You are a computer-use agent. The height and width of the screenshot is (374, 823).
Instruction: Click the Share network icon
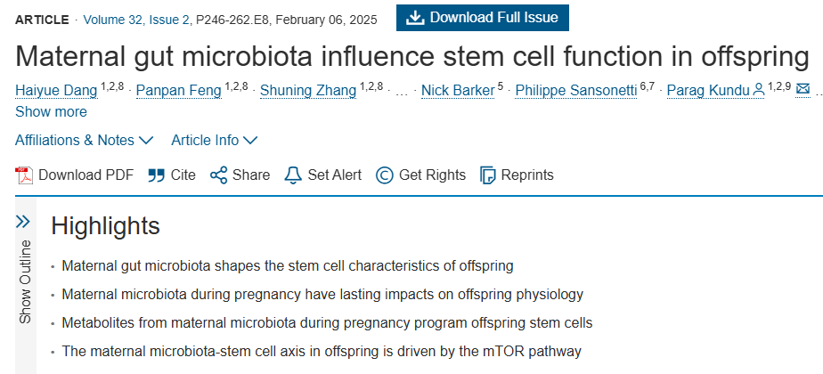coord(218,175)
